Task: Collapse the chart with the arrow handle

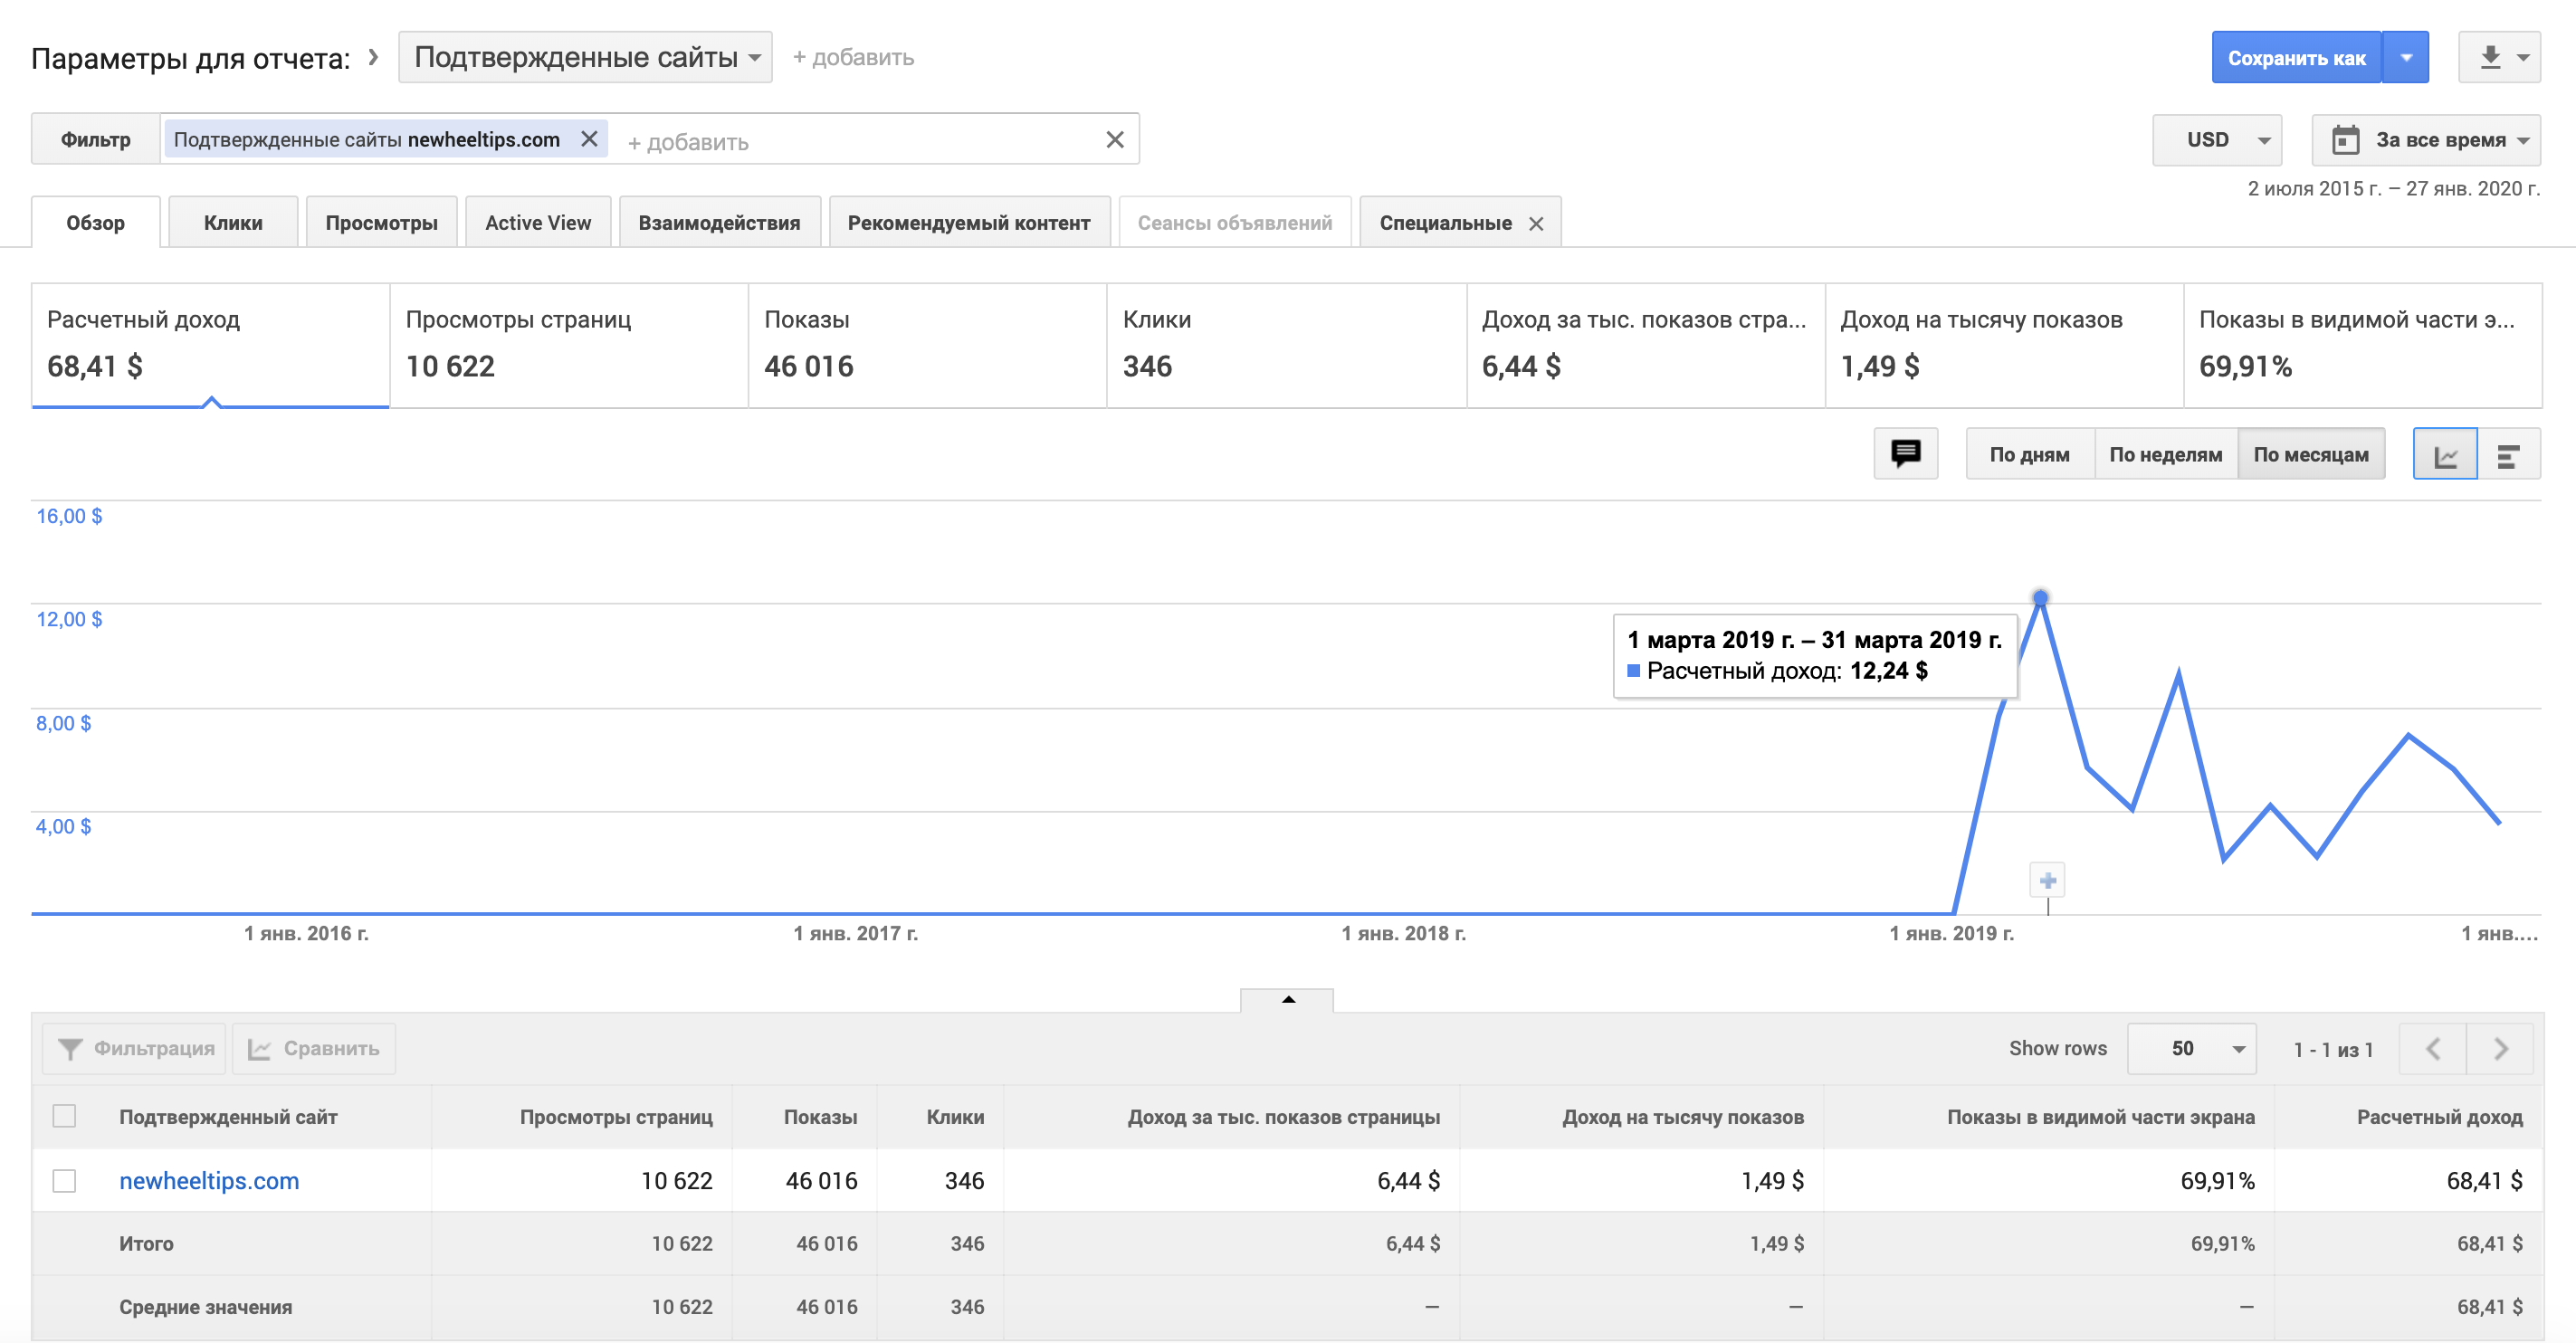Action: pyautogui.click(x=1287, y=999)
